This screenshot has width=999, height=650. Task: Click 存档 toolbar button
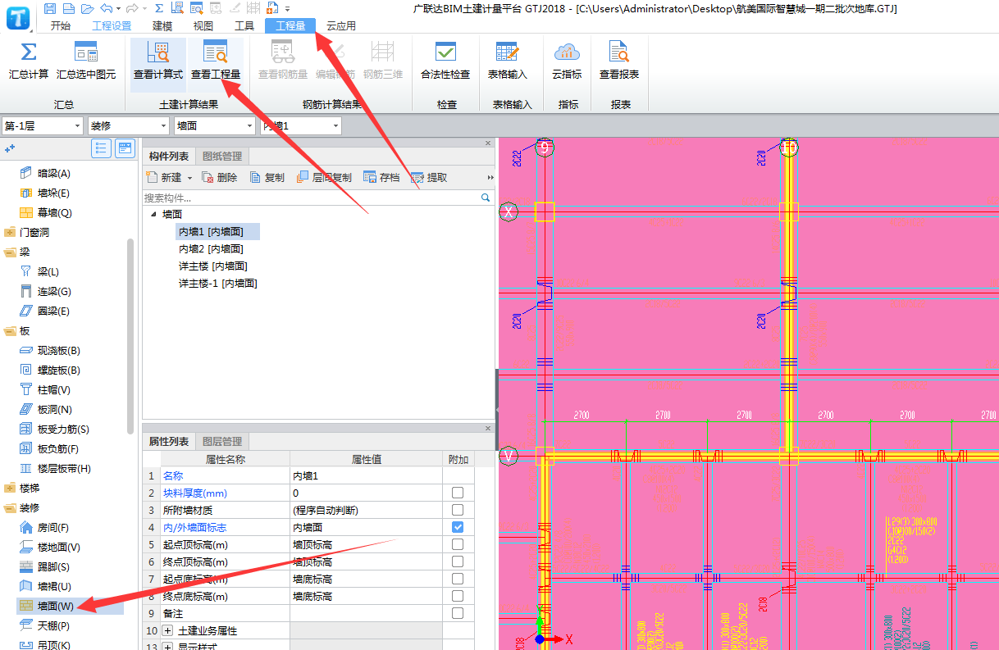381,177
